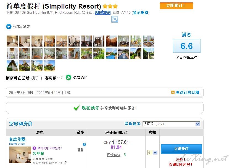The width and height of the screenshot is (232, 168).
Task: Open the wooden staircase photo thumbnail
Action: (74, 53)
